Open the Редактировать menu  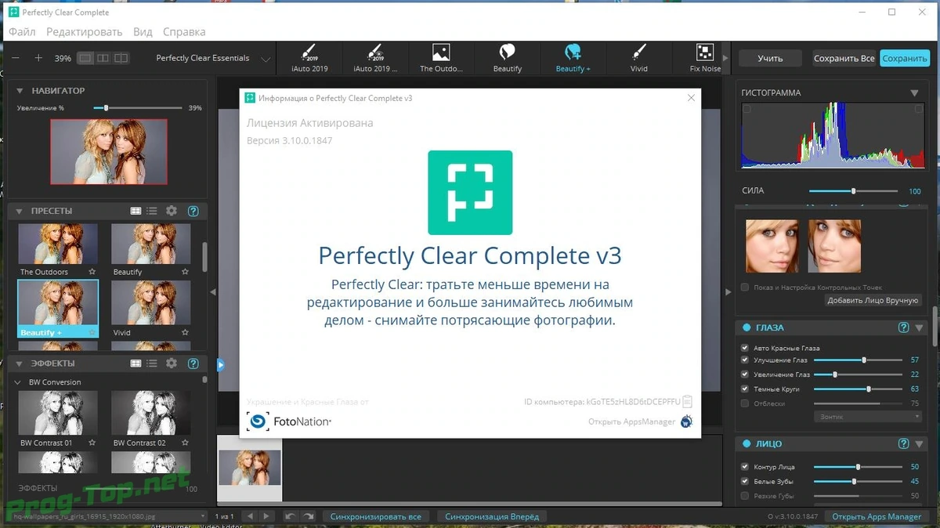pyautogui.click(x=84, y=32)
